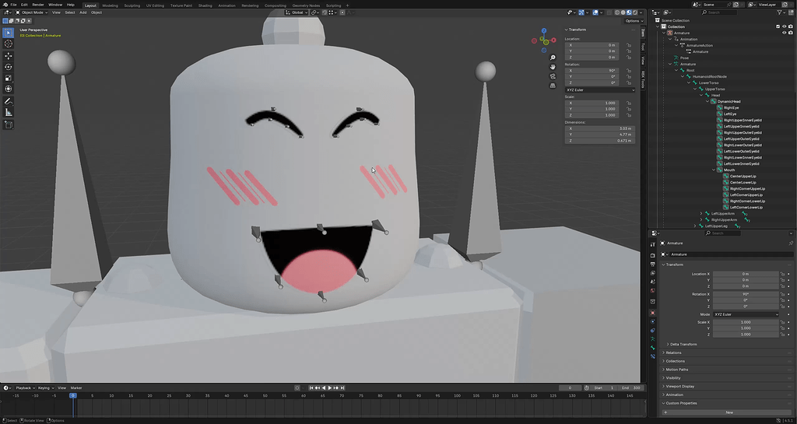This screenshot has width=797, height=424.
Task: Select the Transform tool
Action: click(8, 89)
